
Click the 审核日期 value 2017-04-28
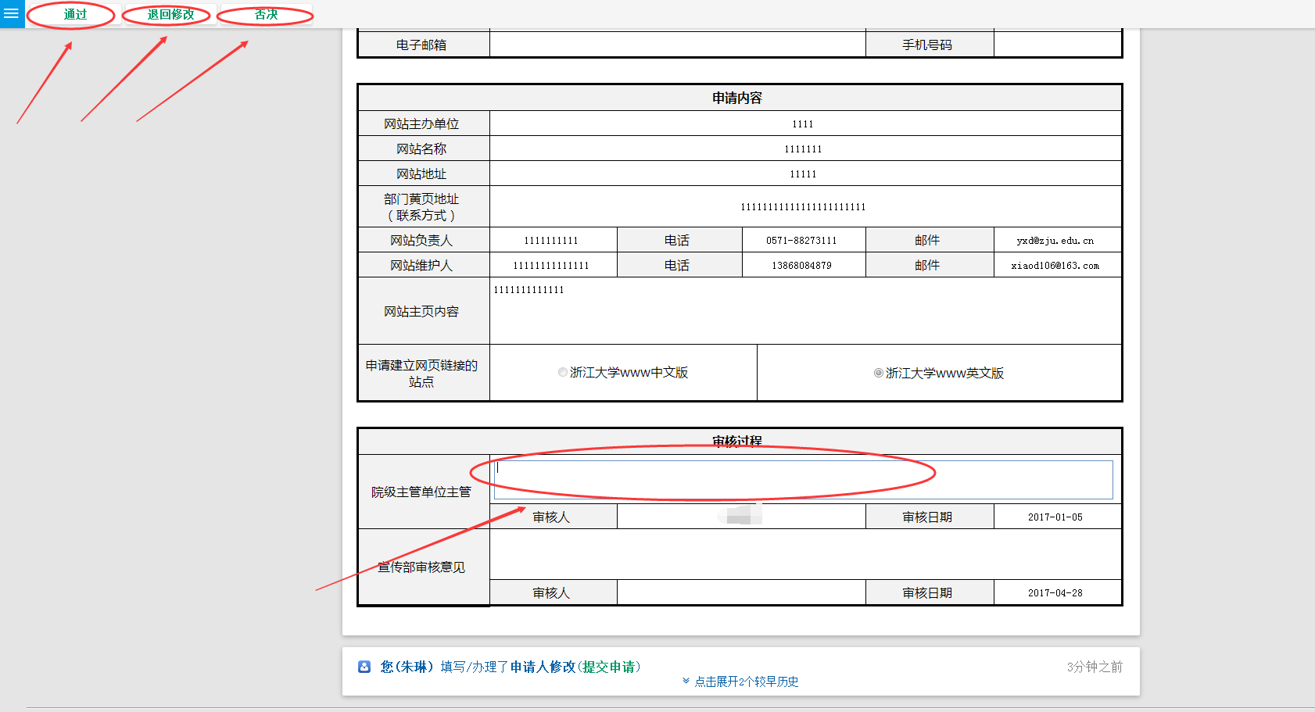point(1055,593)
